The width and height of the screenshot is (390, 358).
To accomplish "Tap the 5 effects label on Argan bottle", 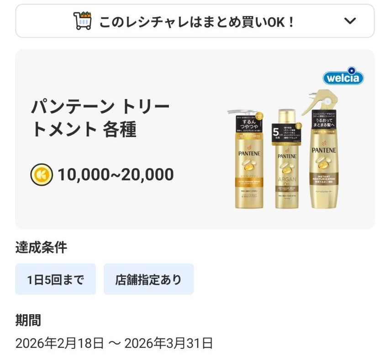I will point(286,134).
